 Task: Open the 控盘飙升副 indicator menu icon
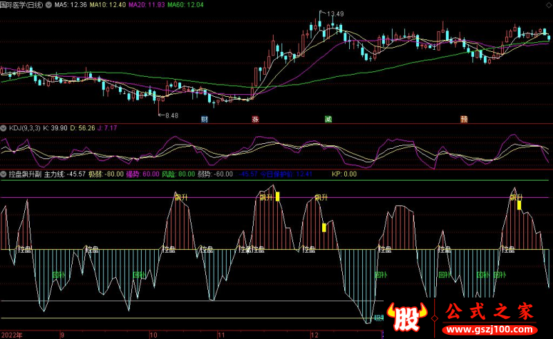3,174
